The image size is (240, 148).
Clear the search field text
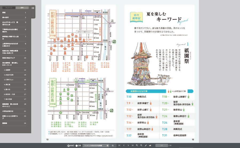[107, 146]
